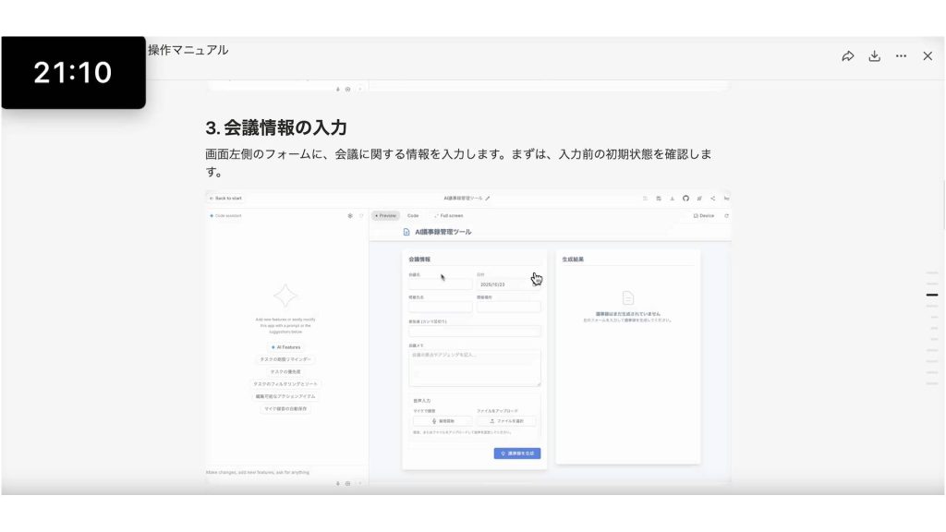Click the share arrow icon in header

pos(848,56)
